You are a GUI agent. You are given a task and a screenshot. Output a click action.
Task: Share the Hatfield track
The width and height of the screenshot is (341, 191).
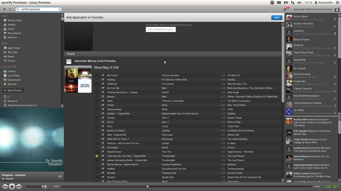(x=103, y=169)
